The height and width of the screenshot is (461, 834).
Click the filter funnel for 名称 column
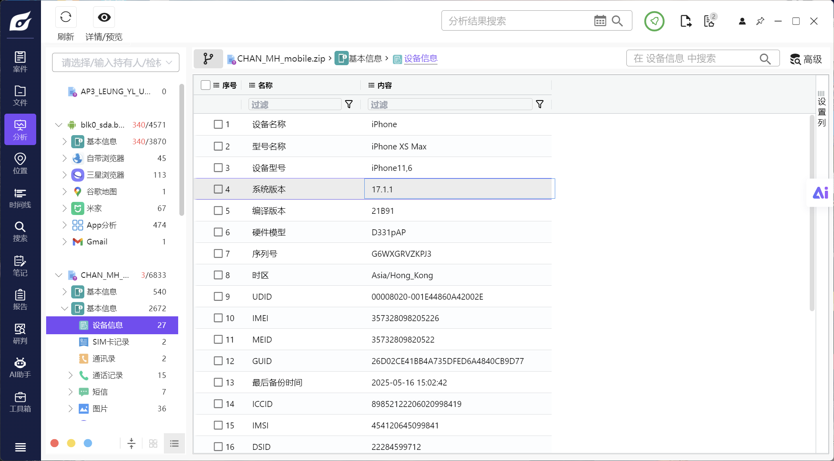[x=349, y=104]
